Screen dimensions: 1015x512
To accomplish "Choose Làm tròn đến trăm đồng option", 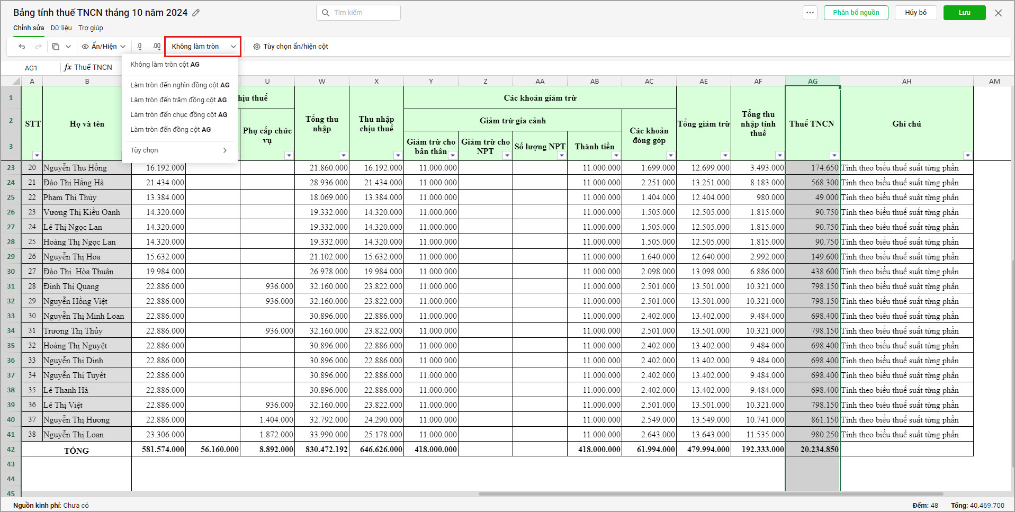I will tap(178, 100).
